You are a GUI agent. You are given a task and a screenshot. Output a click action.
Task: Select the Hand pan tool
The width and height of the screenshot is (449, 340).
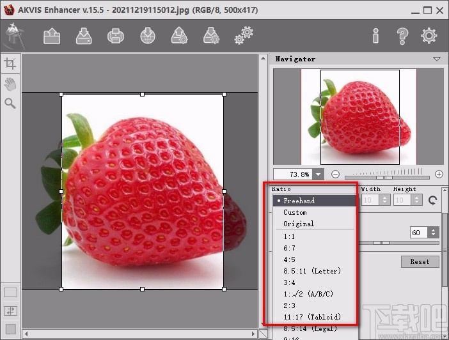[x=10, y=83]
